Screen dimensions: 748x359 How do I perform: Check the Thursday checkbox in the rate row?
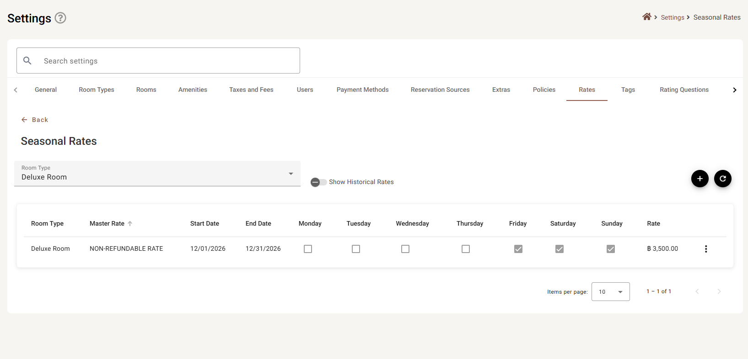[x=466, y=249]
